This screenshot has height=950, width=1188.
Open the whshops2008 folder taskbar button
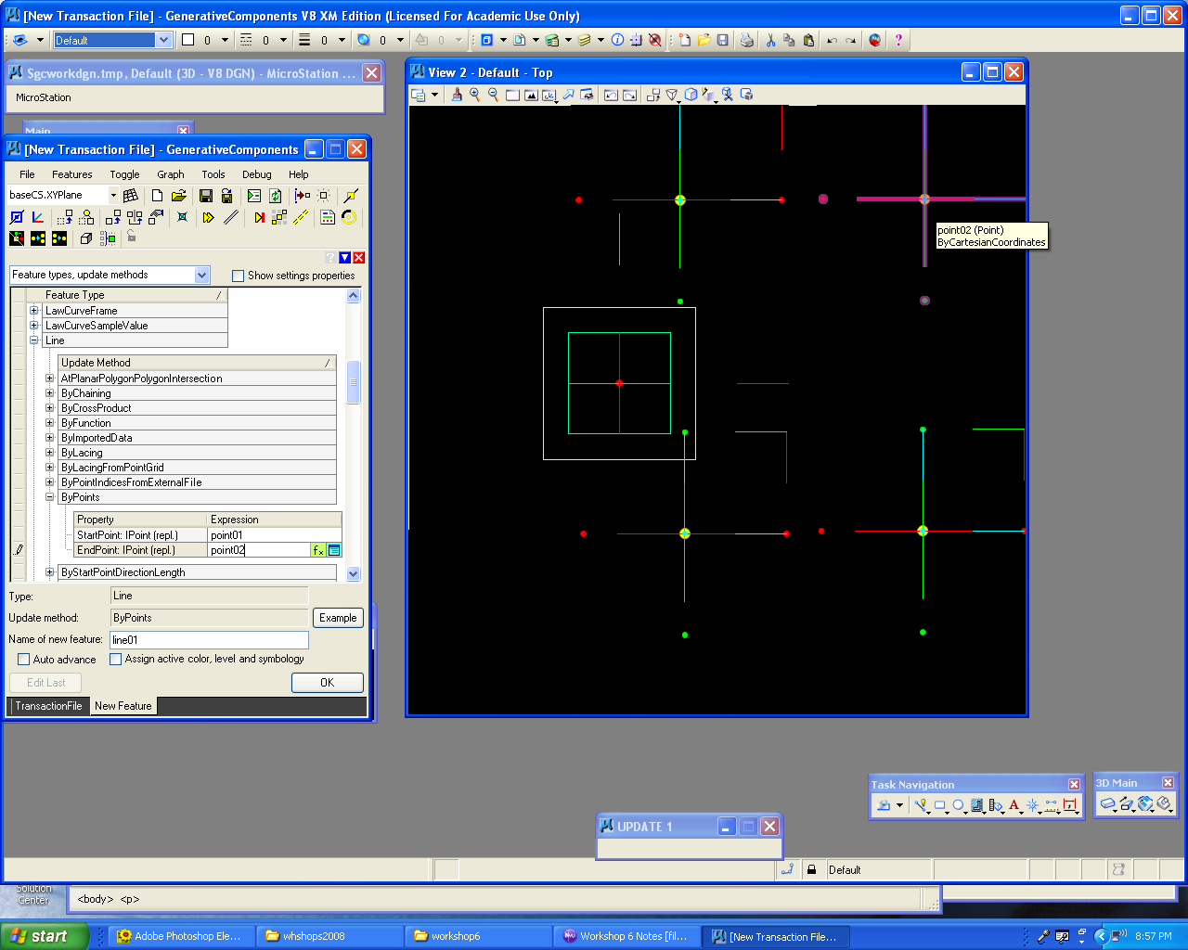click(x=330, y=936)
